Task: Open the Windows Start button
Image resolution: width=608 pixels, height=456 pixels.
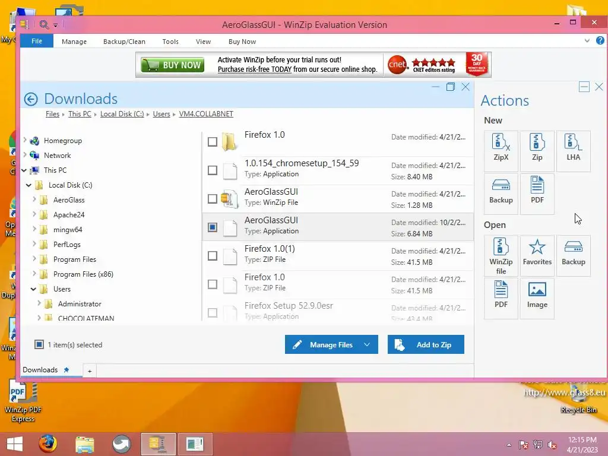Action: click(15, 444)
